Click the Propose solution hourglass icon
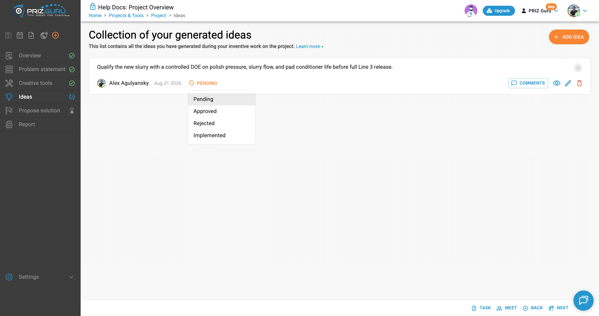Viewport: 599px width, 316px height. click(72, 111)
